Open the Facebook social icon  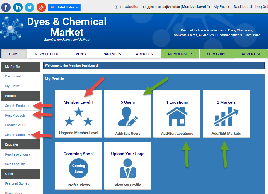tap(6, 7)
